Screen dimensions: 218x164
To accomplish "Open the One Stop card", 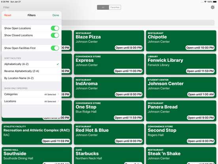I will pos(109,111).
